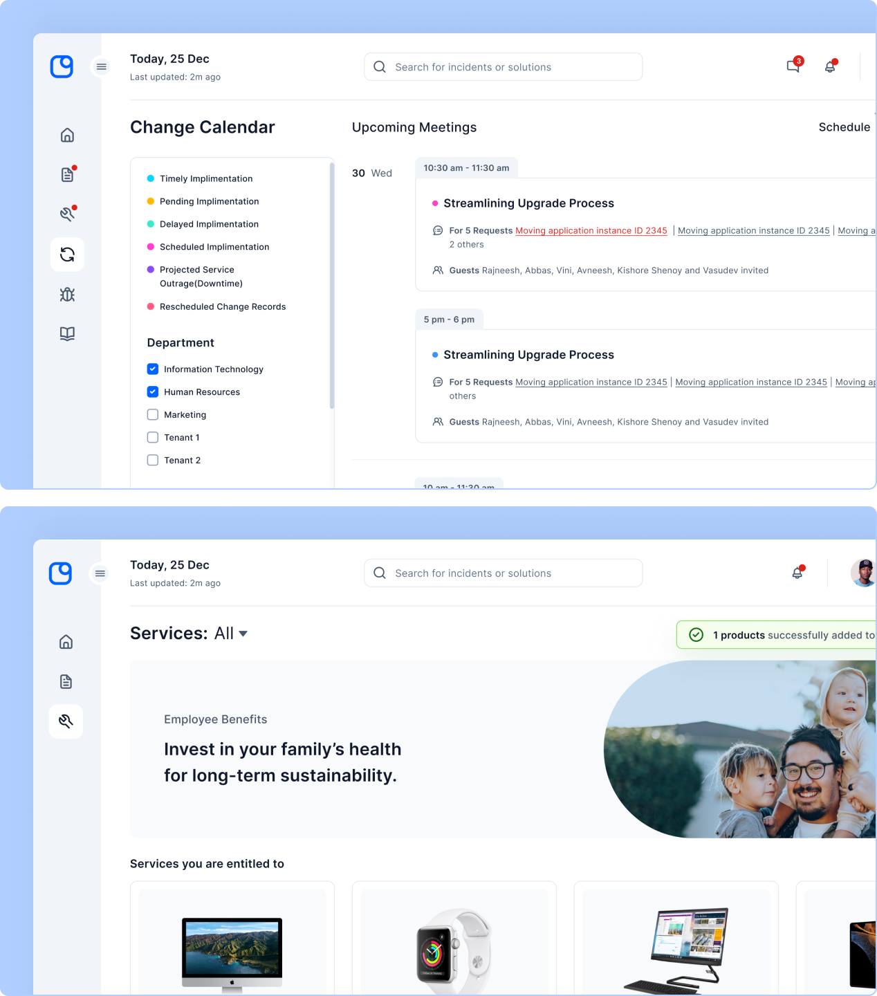Open red link Moving application instance ID 2345
The width and height of the screenshot is (877, 996).
(591, 231)
